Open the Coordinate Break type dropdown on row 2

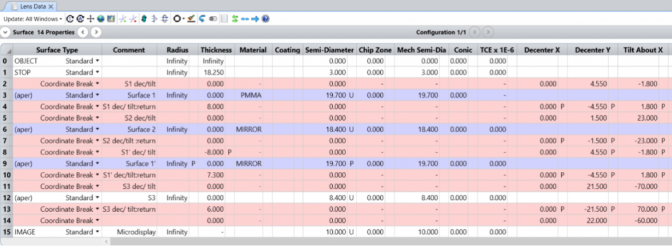pyautogui.click(x=97, y=83)
